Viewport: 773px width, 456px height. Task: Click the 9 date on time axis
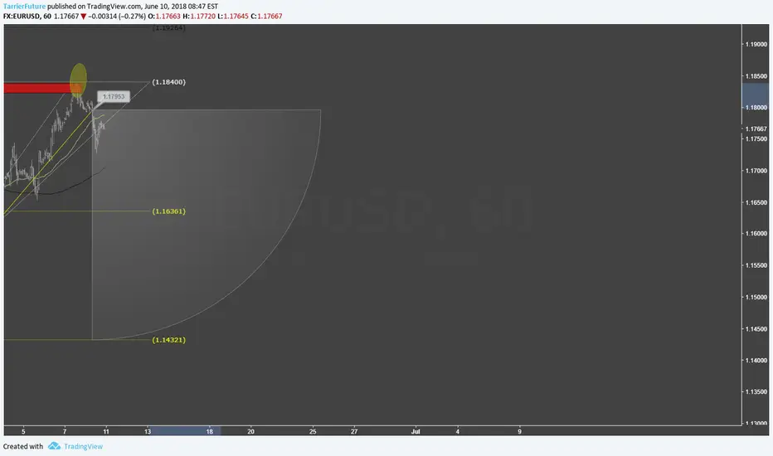(519, 431)
